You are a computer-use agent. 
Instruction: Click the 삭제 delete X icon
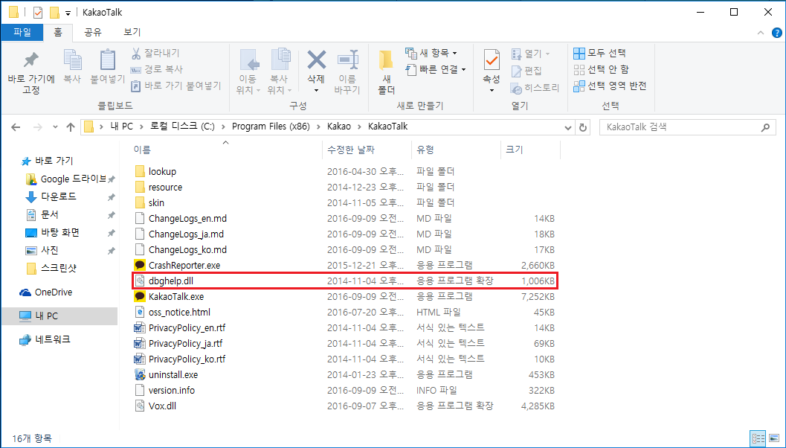point(316,60)
